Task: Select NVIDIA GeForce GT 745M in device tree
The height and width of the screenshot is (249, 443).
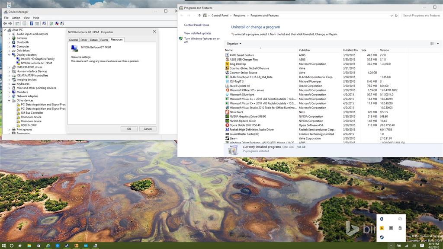Action: tap(36, 63)
